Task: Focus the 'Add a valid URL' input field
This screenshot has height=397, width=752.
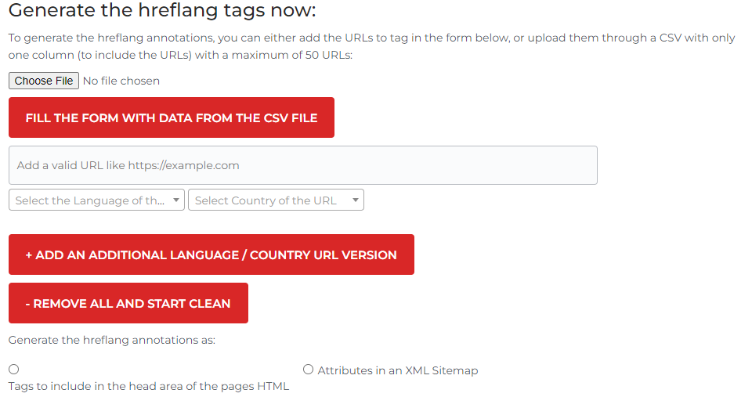Action: [302, 165]
